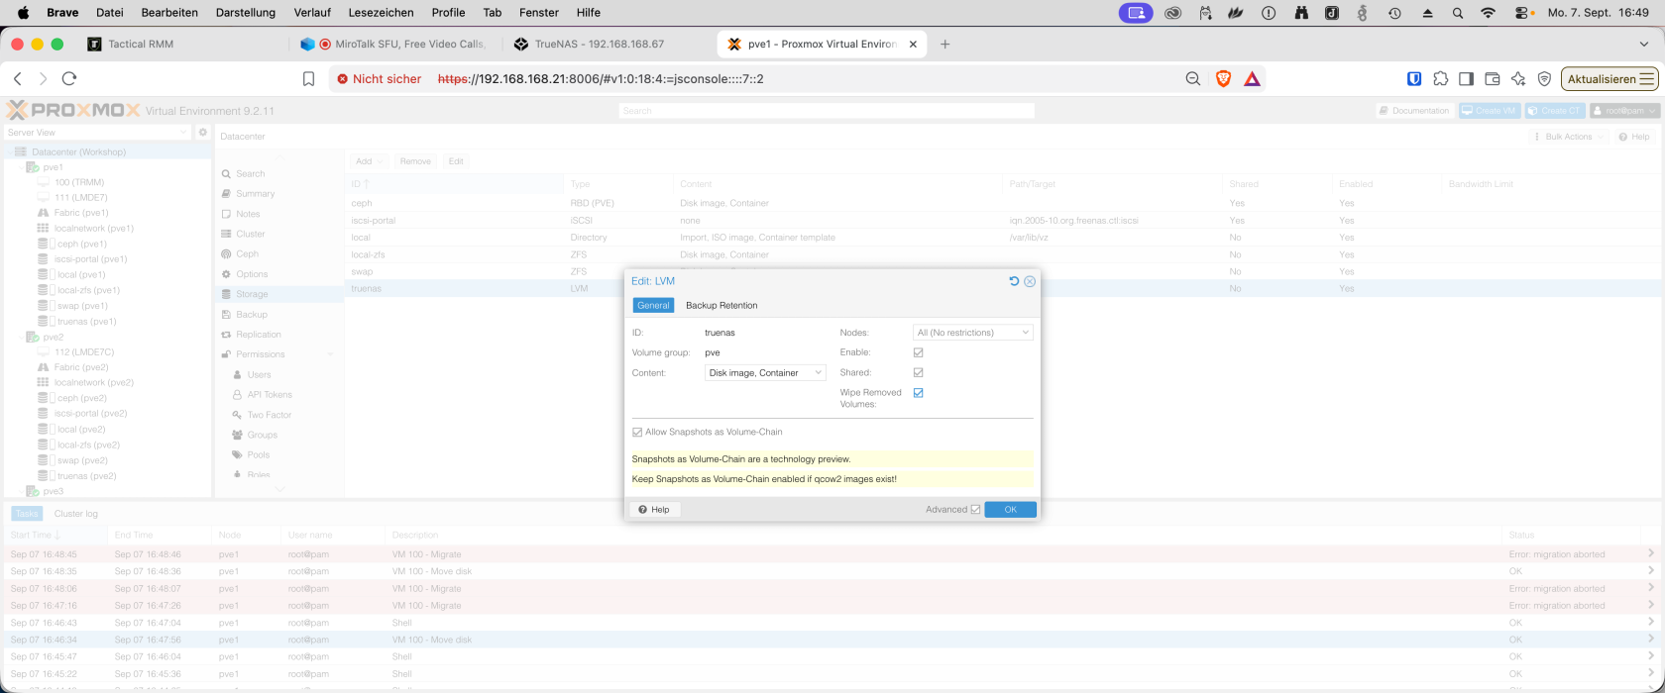
Task: Open the screen sharing menu bar indicator
Action: click(x=1137, y=13)
